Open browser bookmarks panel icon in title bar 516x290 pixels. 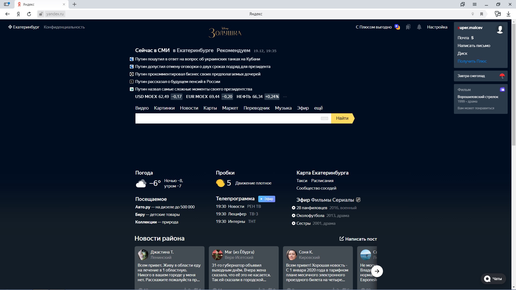(x=463, y=4)
